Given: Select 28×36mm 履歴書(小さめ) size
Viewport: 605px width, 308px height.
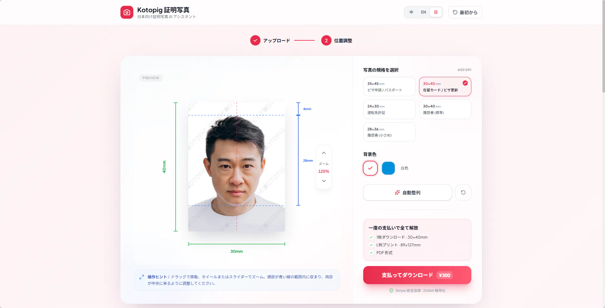Looking at the screenshot, I should tap(389, 132).
